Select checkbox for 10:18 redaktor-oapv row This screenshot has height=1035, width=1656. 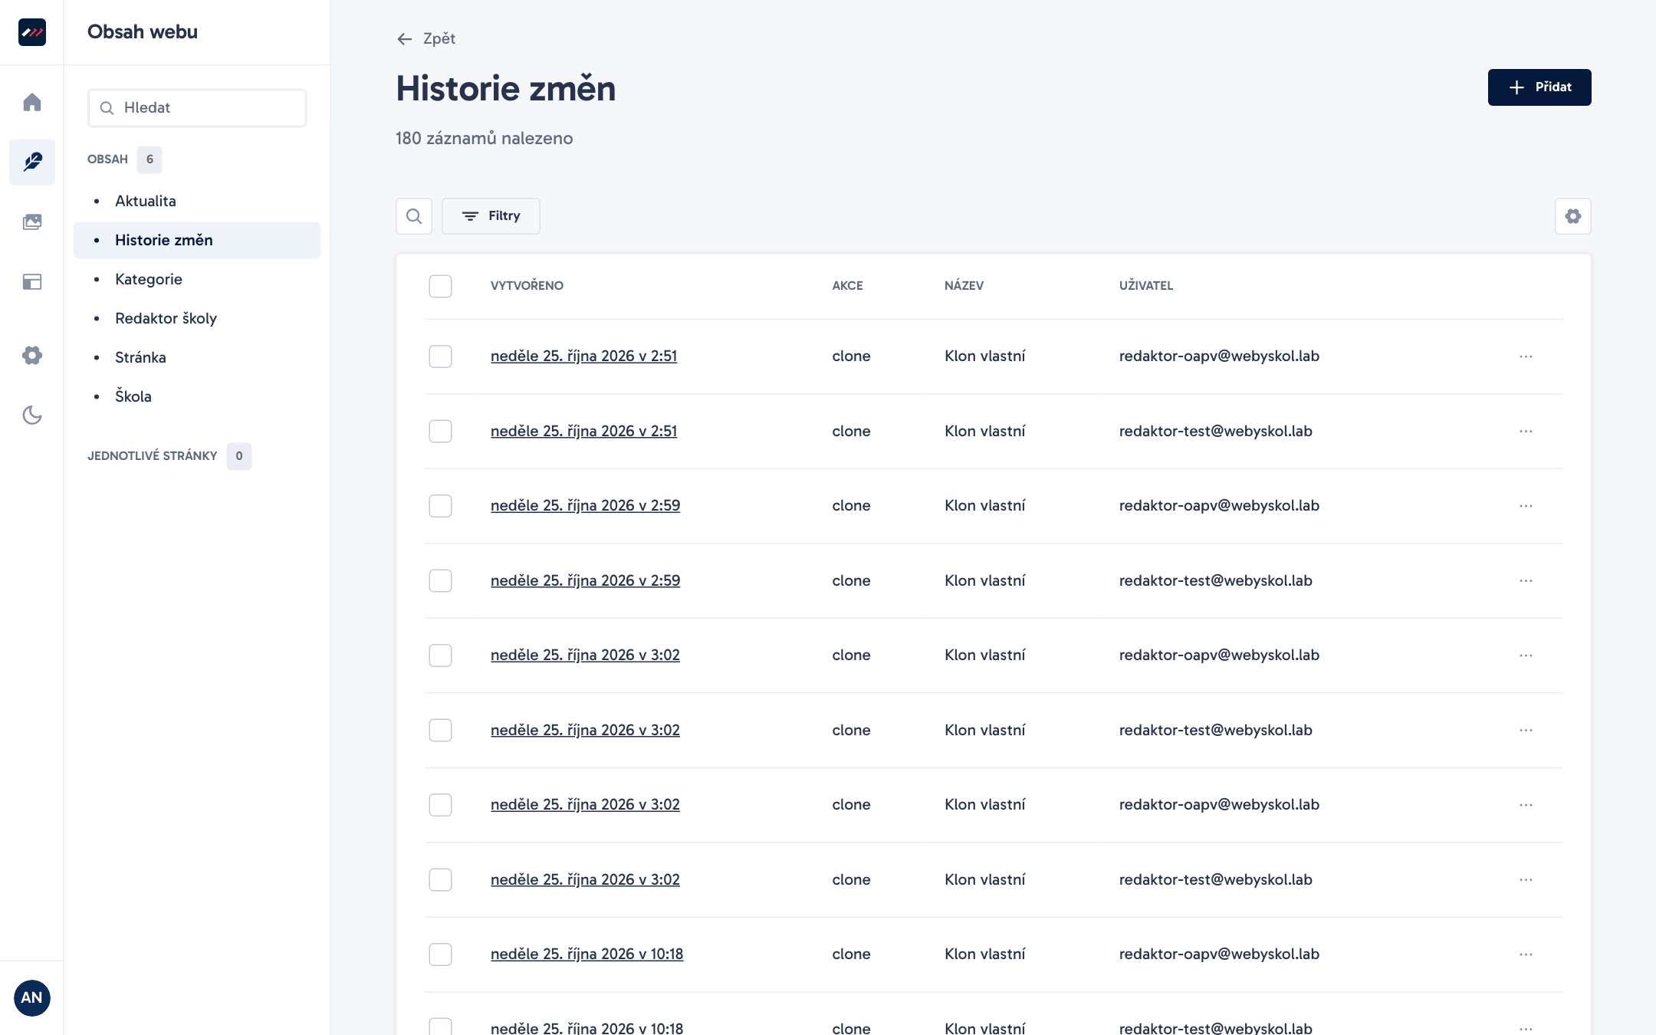coord(440,955)
